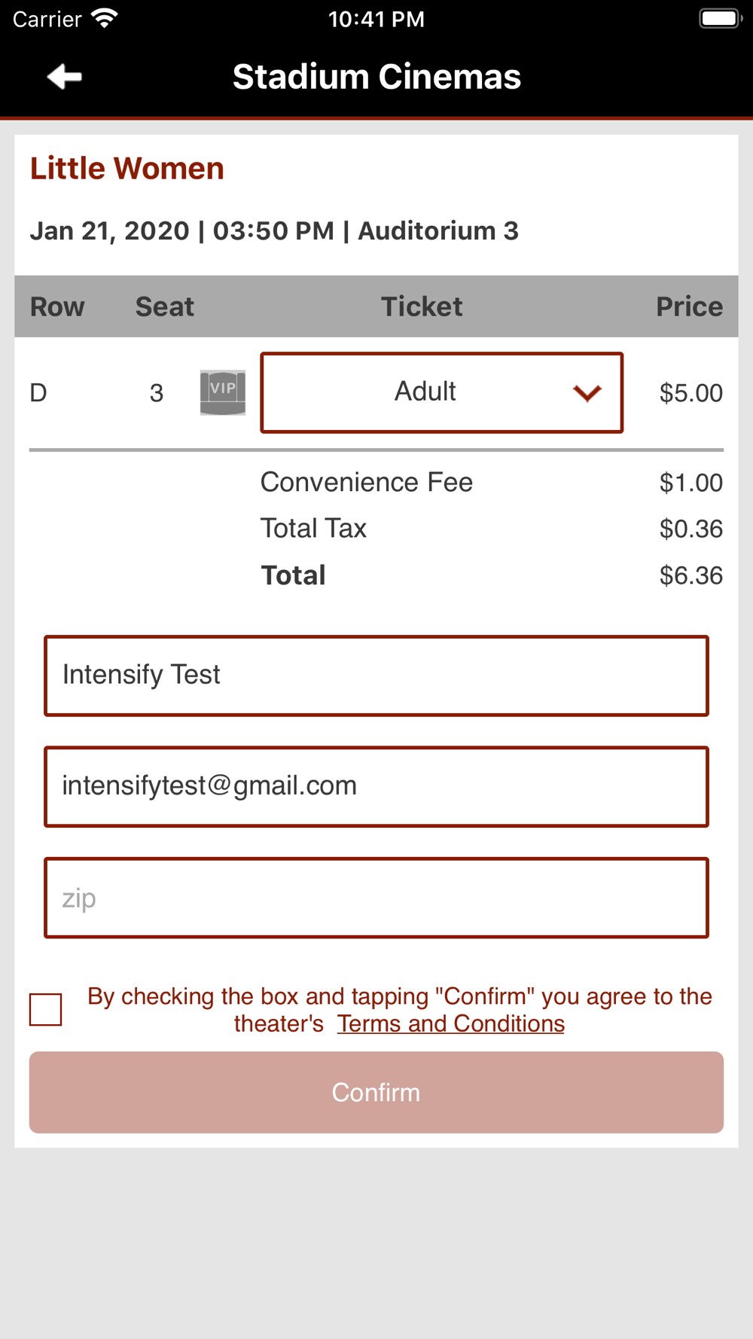Viewport: 753px width, 1339px height.
Task: Tap the Price column header
Action: [688, 307]
